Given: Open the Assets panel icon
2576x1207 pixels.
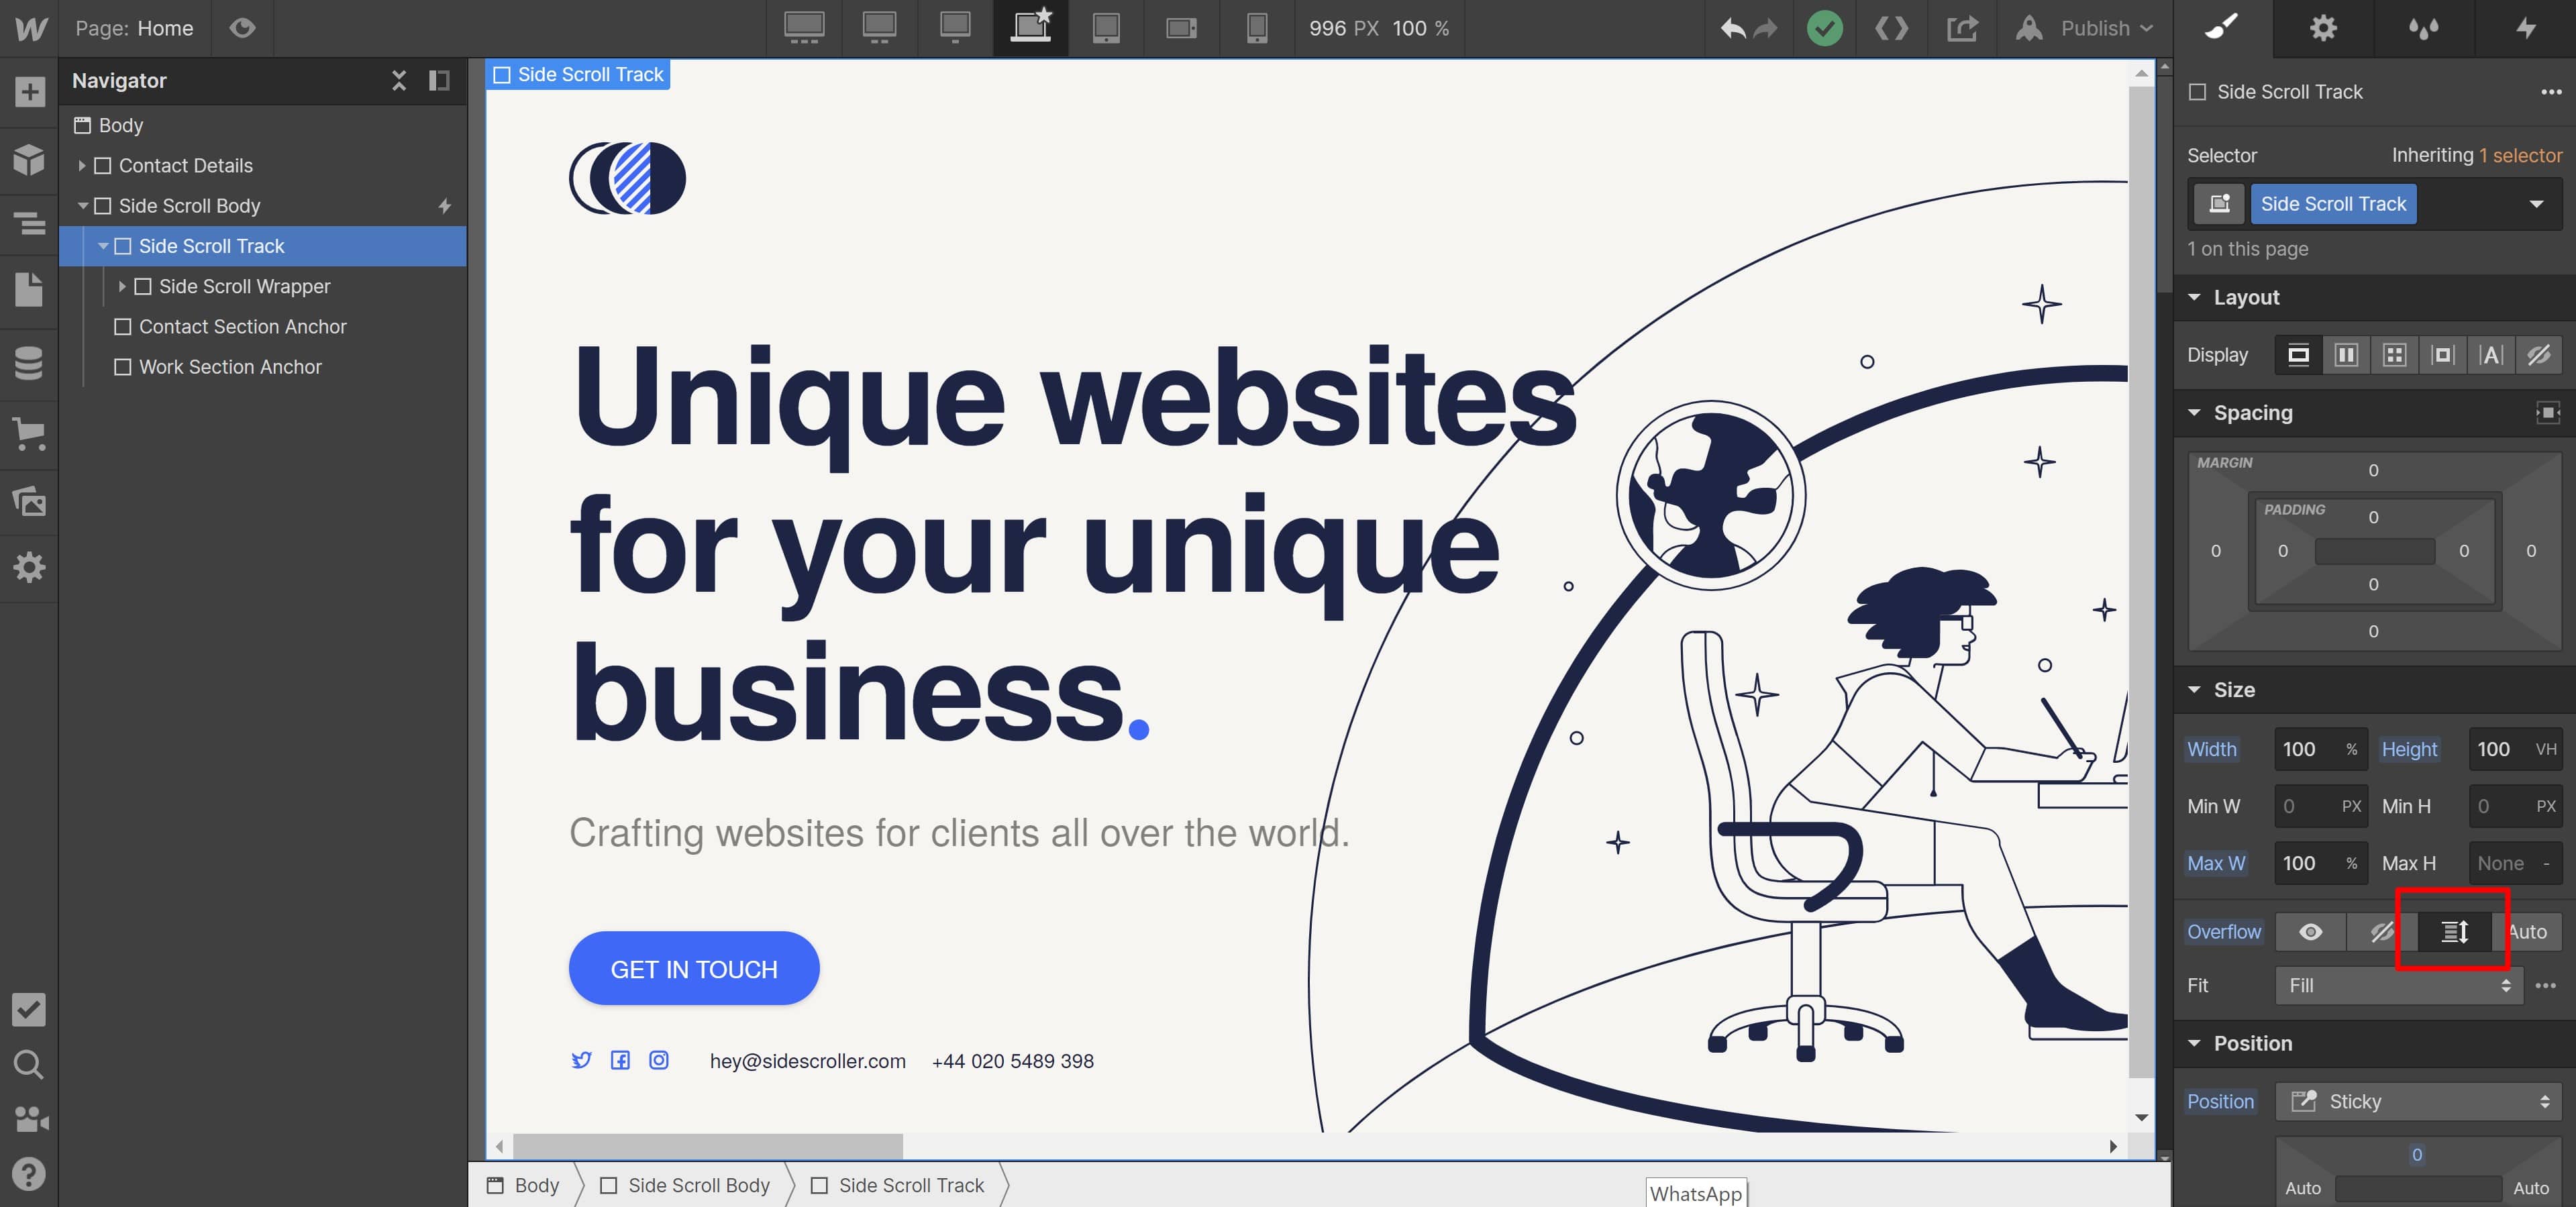Looking at the screenshot, I should pyautogui.click(x=29, y=500).
